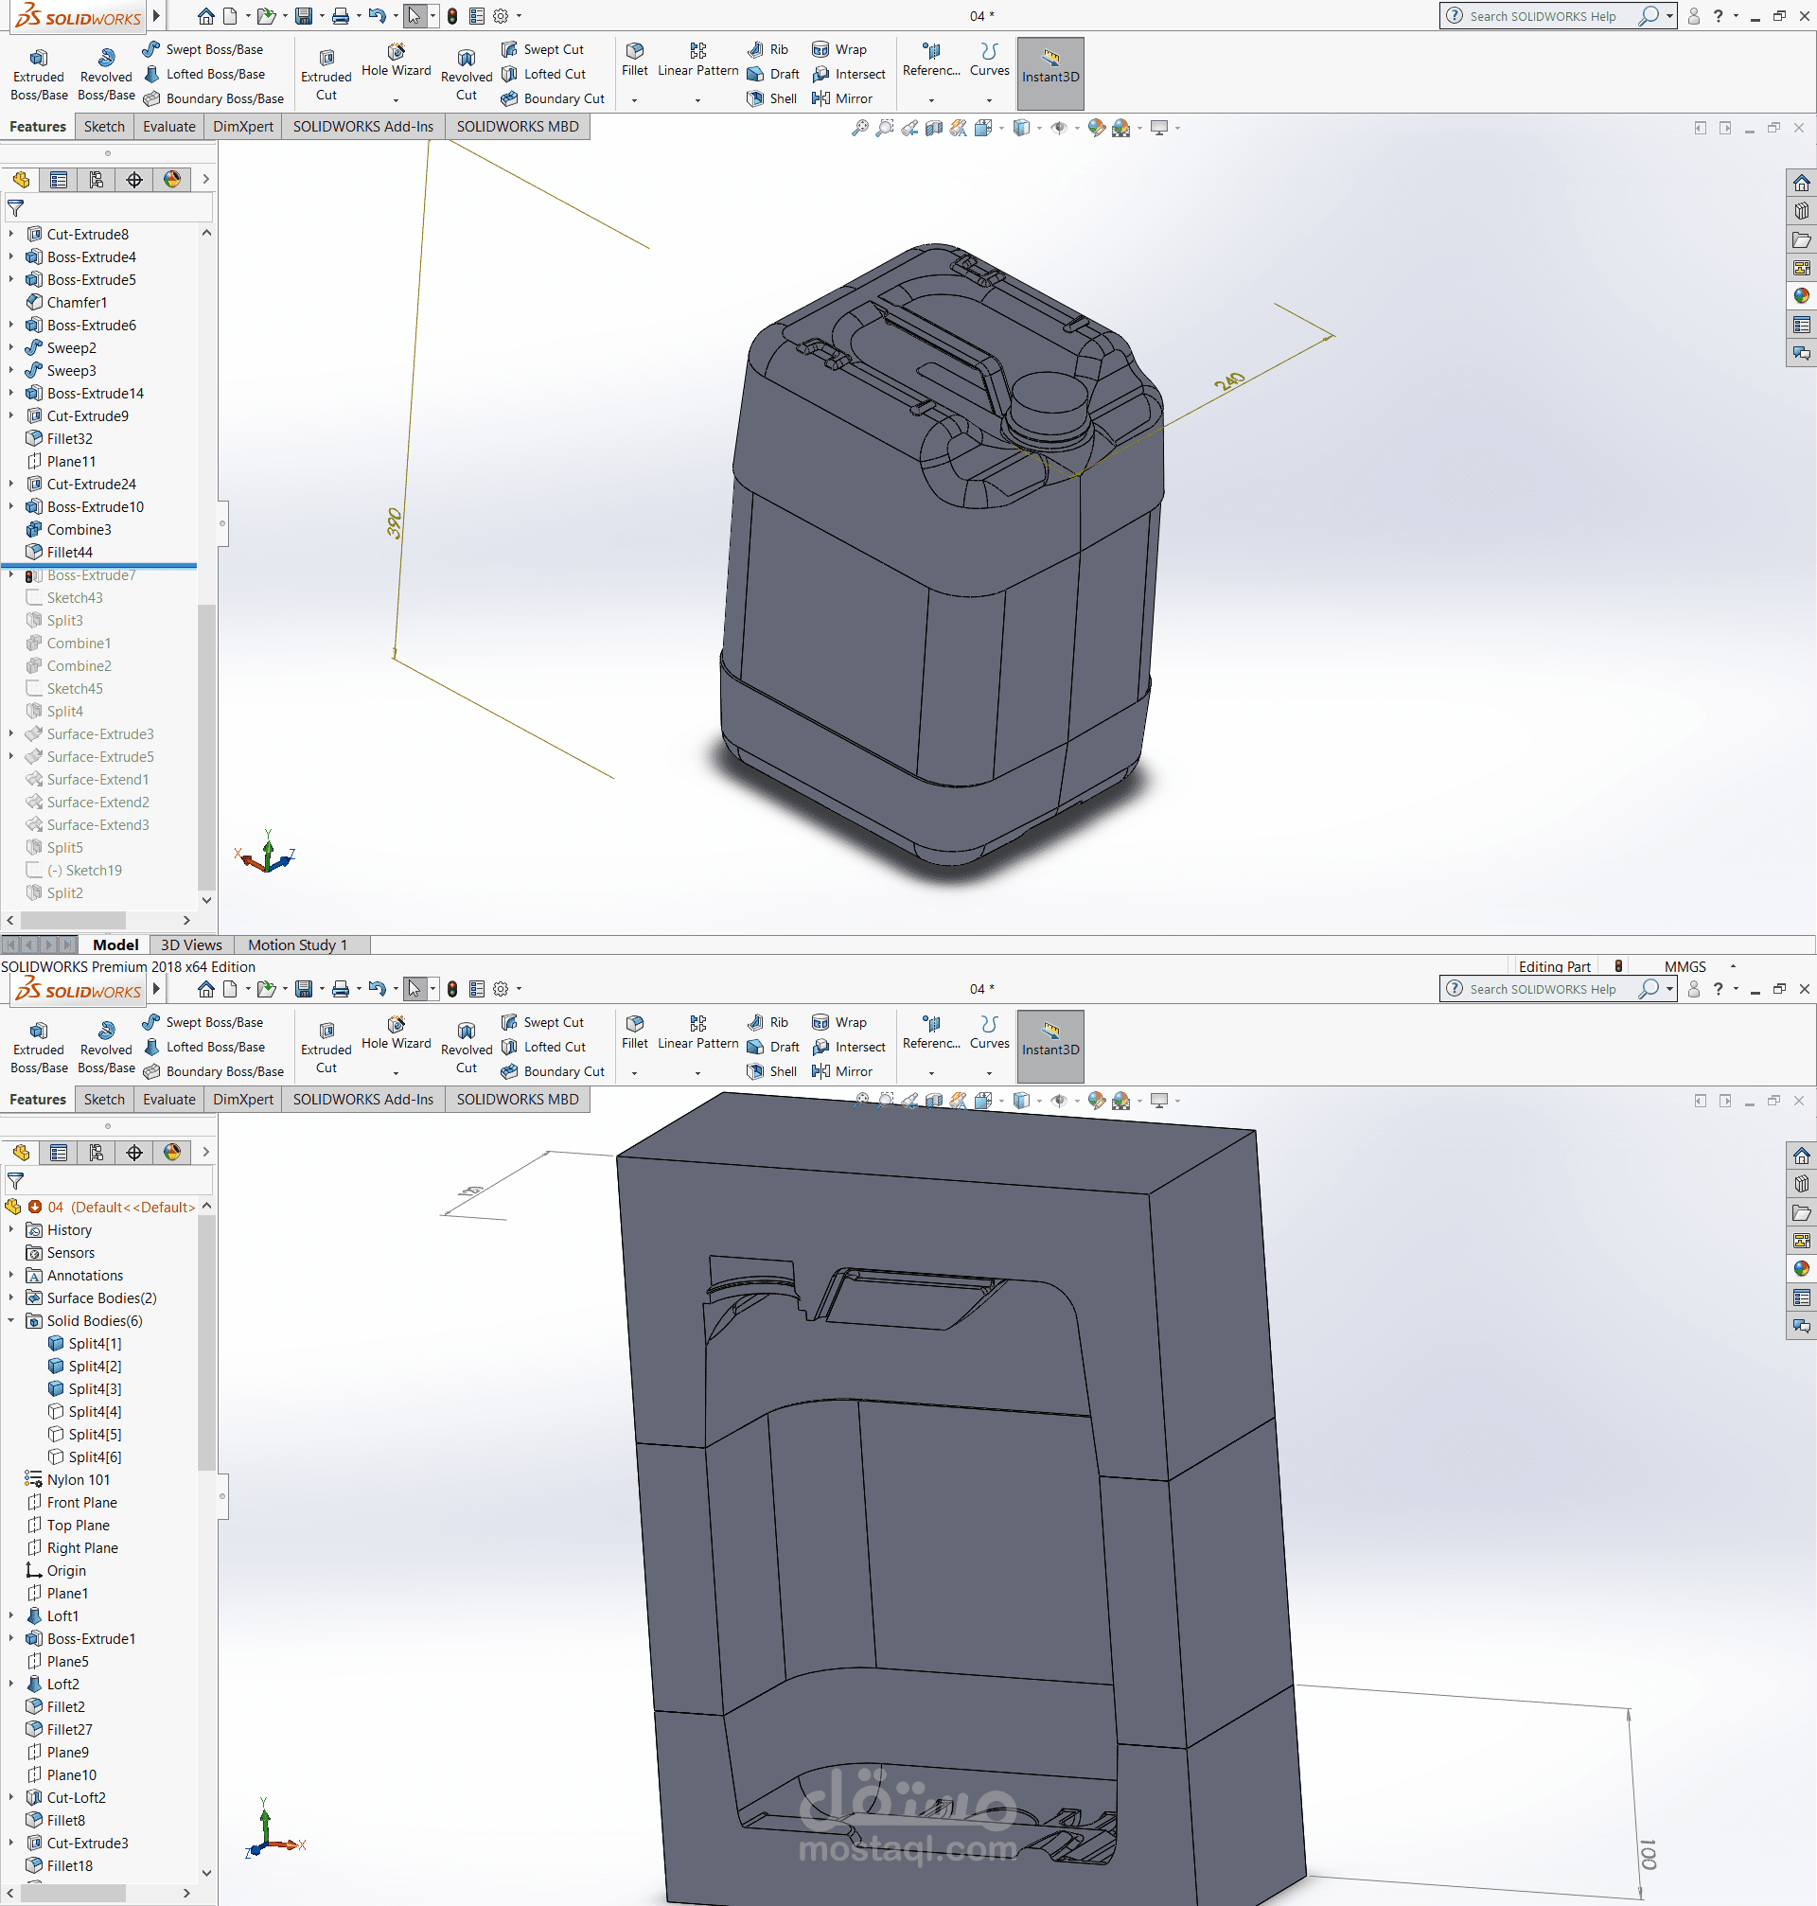Click Extruded Cut in top window

[x=326, y=75]
